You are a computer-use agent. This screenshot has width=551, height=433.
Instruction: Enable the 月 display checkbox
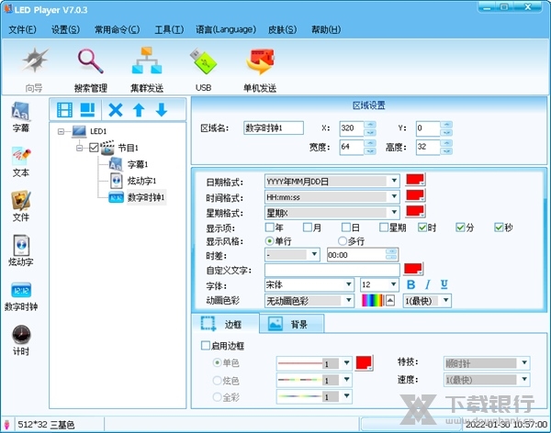[x=308, y=228]
